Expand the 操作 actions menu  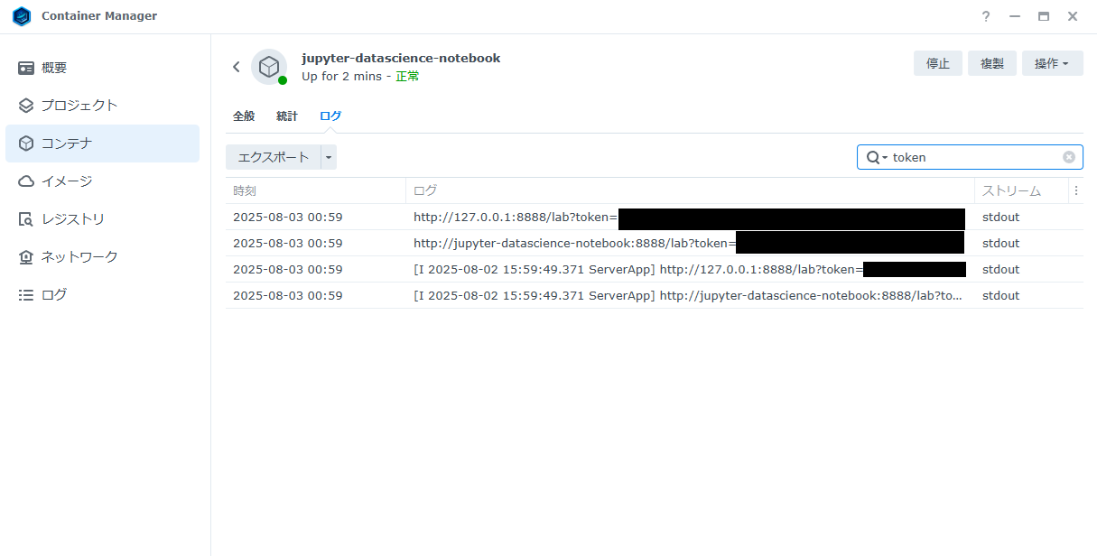point(1052,63)
